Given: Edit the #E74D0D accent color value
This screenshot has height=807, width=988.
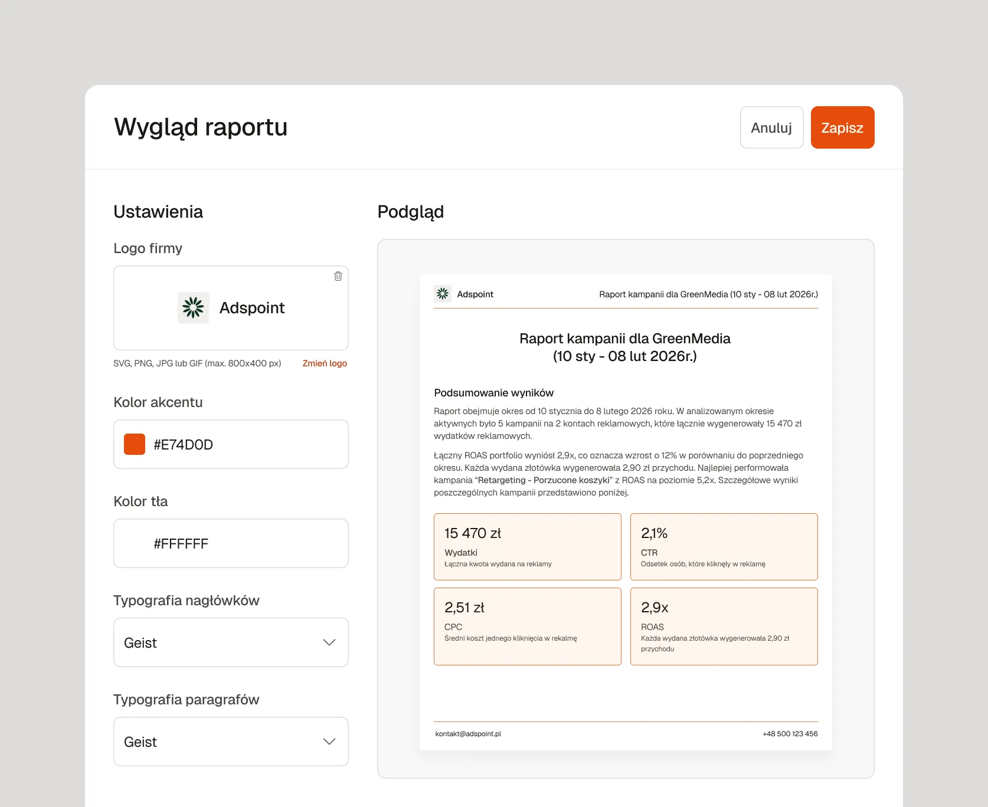Looking at the screenshot, I should 183,444.
